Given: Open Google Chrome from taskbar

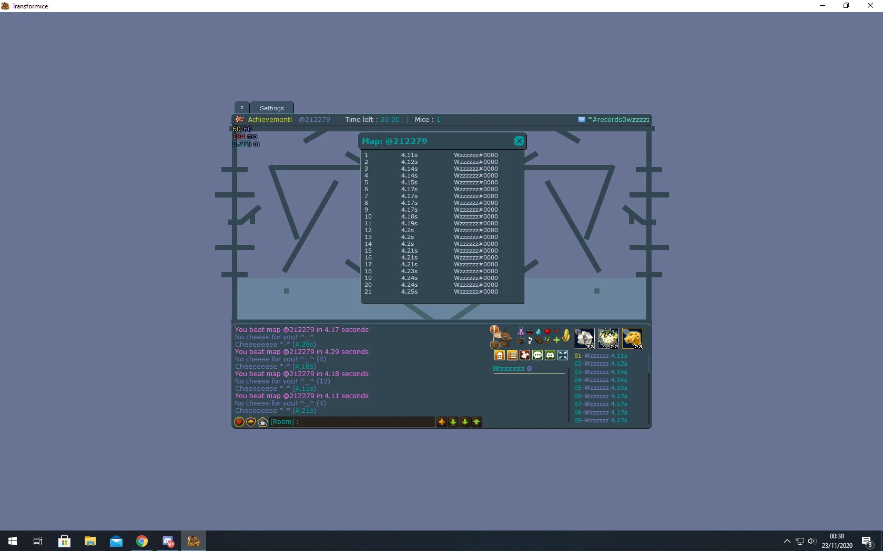Looking at the screenshot, I should [142, 540].
